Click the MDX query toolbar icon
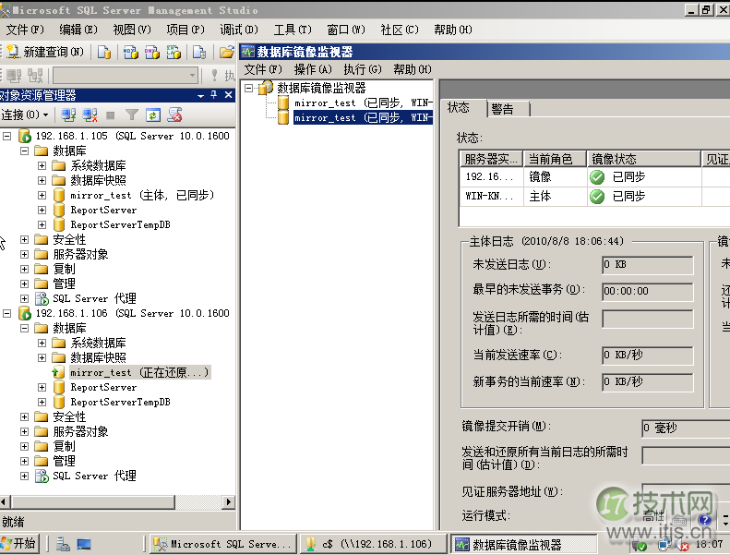730x555 pixels. [131, 52]
